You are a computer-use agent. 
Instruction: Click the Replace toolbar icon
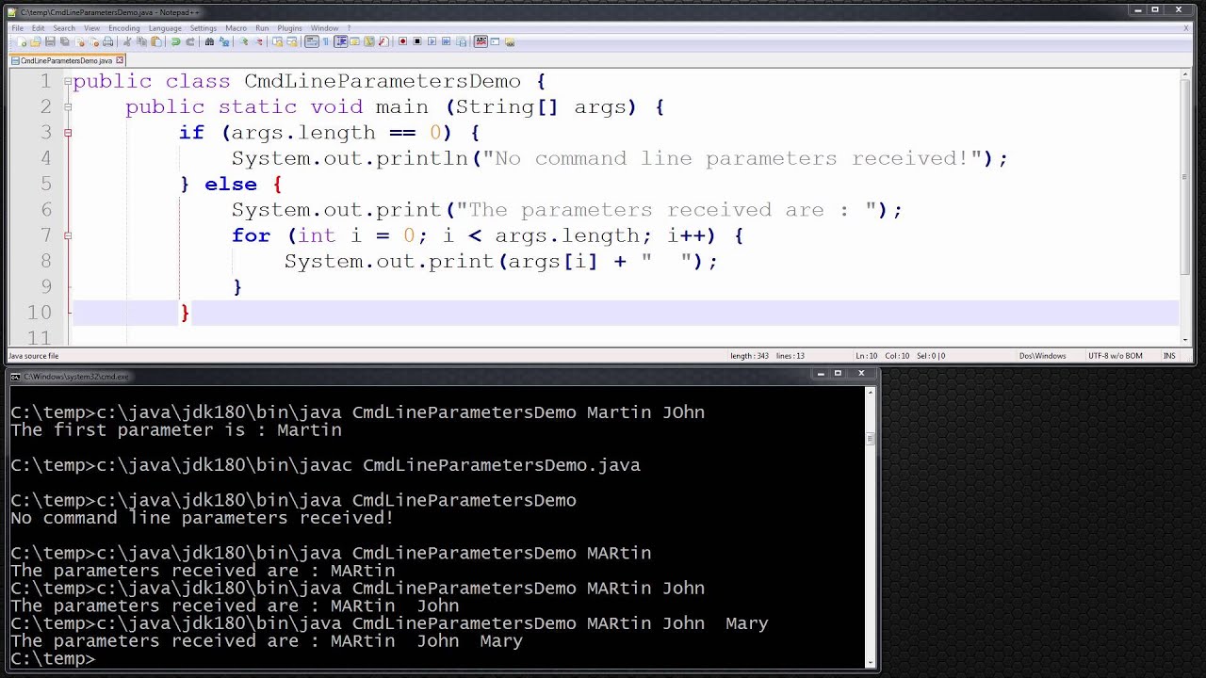(224, 41)
